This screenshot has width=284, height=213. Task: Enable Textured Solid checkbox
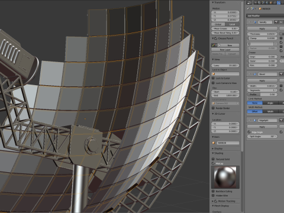tap(213, 159)
